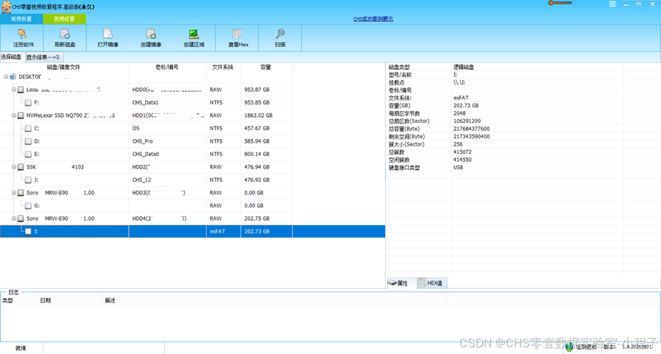
Task: Check the NVMeLexar SSD NQ790 disk checkbox
Action: [x=21, y=116]
